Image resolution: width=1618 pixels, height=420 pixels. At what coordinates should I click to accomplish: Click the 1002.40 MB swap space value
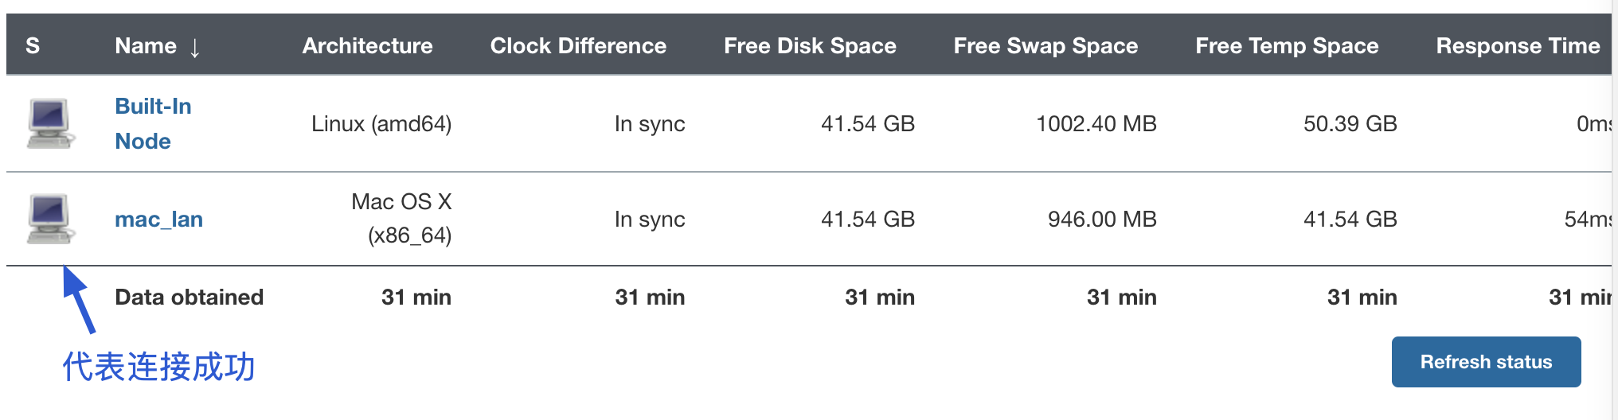pyautogui.click(x=1096, y=123)
